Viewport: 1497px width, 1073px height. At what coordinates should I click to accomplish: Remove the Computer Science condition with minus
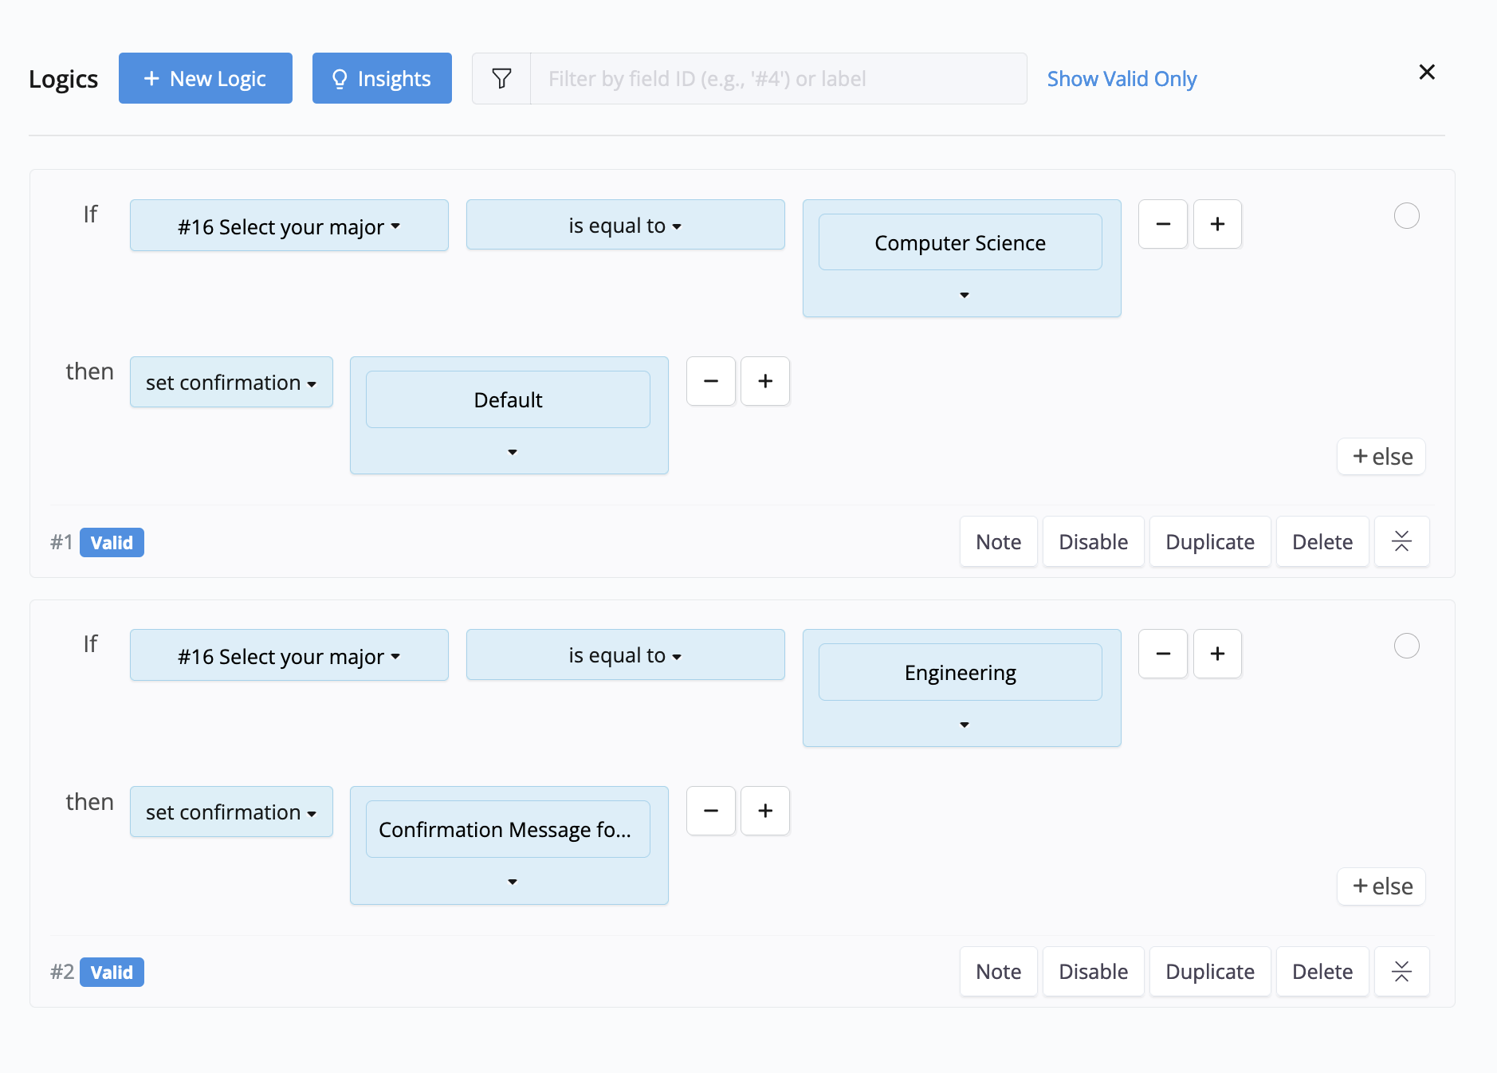click(x=1163, y=225)
